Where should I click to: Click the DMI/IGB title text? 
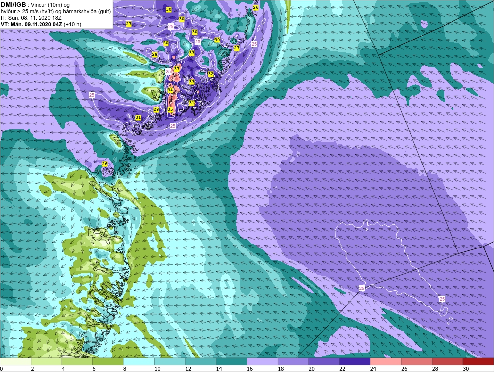pos(13,5)
